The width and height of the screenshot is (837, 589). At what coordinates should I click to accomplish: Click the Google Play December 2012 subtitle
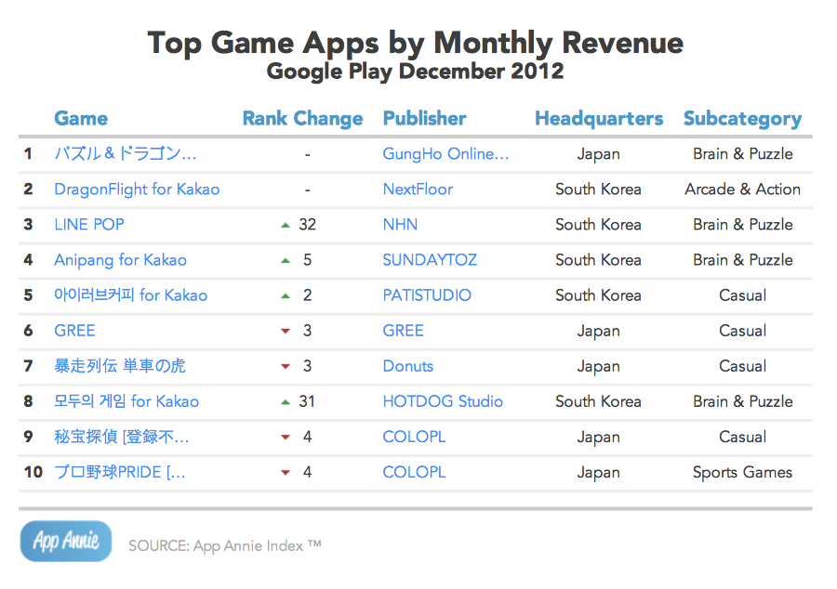(416, 72)
